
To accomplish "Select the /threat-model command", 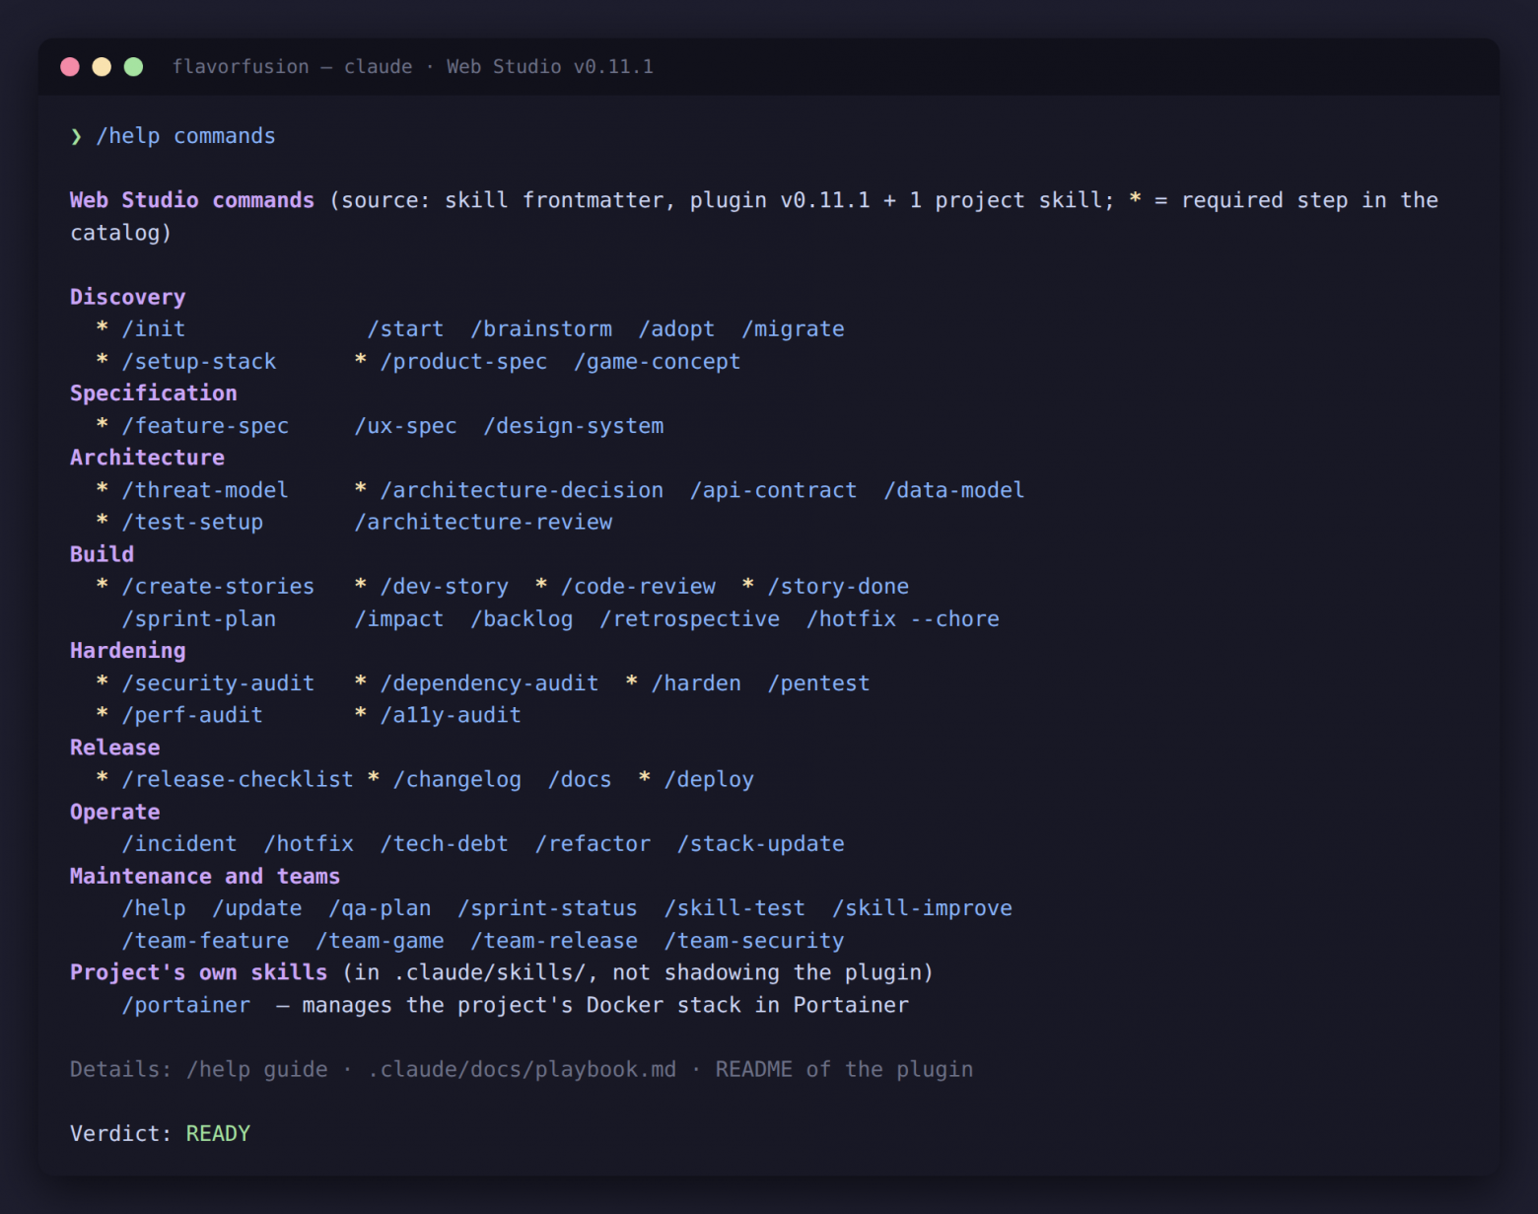I will click(x=205, y=490).
